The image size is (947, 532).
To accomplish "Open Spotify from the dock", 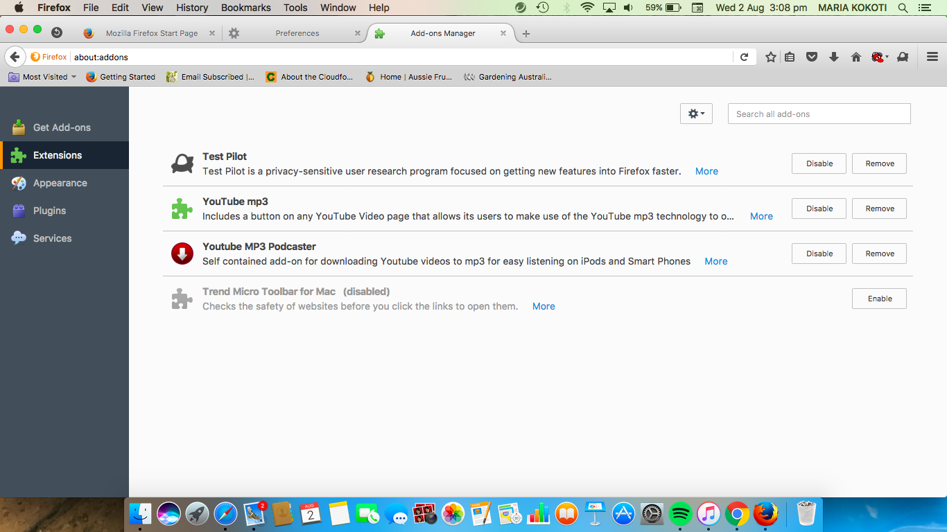I will 680,514.
